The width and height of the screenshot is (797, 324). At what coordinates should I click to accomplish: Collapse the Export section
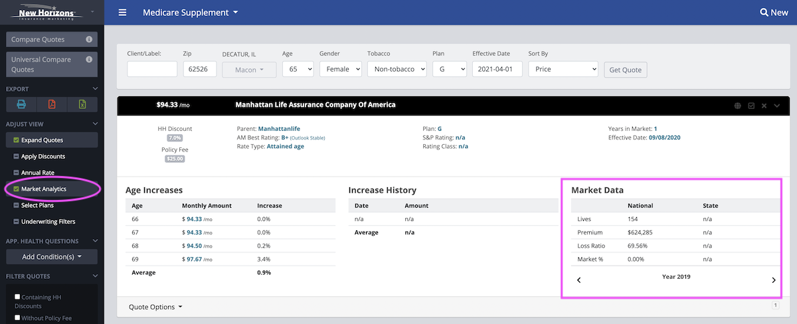pos(95,89)
